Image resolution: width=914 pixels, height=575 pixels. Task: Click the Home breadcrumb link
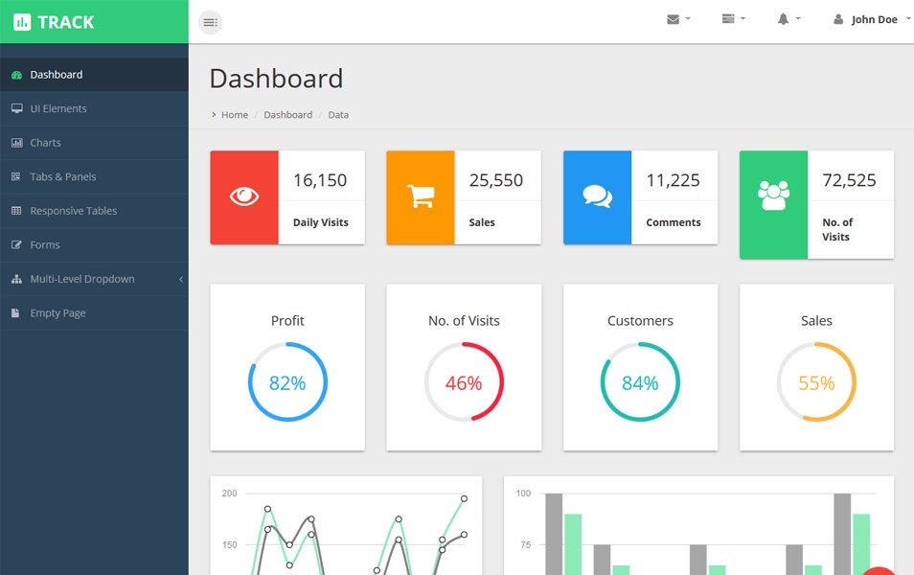coord(235,115)
